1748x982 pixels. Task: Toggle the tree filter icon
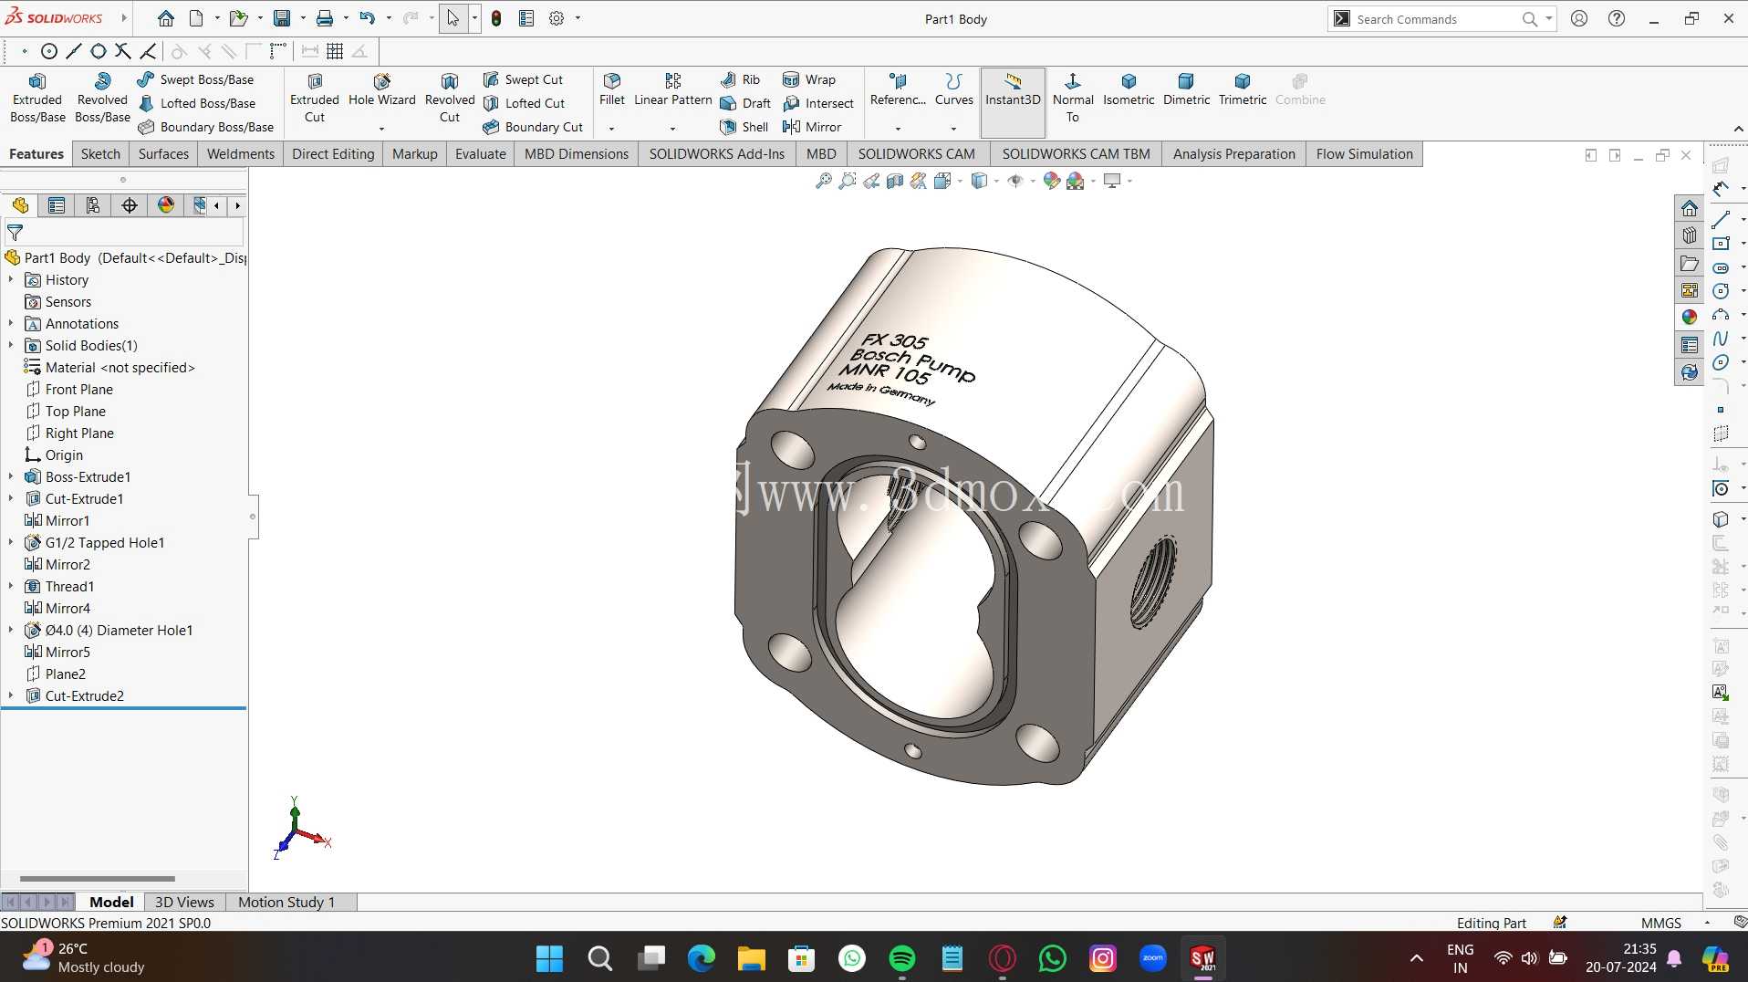[15, 233]
